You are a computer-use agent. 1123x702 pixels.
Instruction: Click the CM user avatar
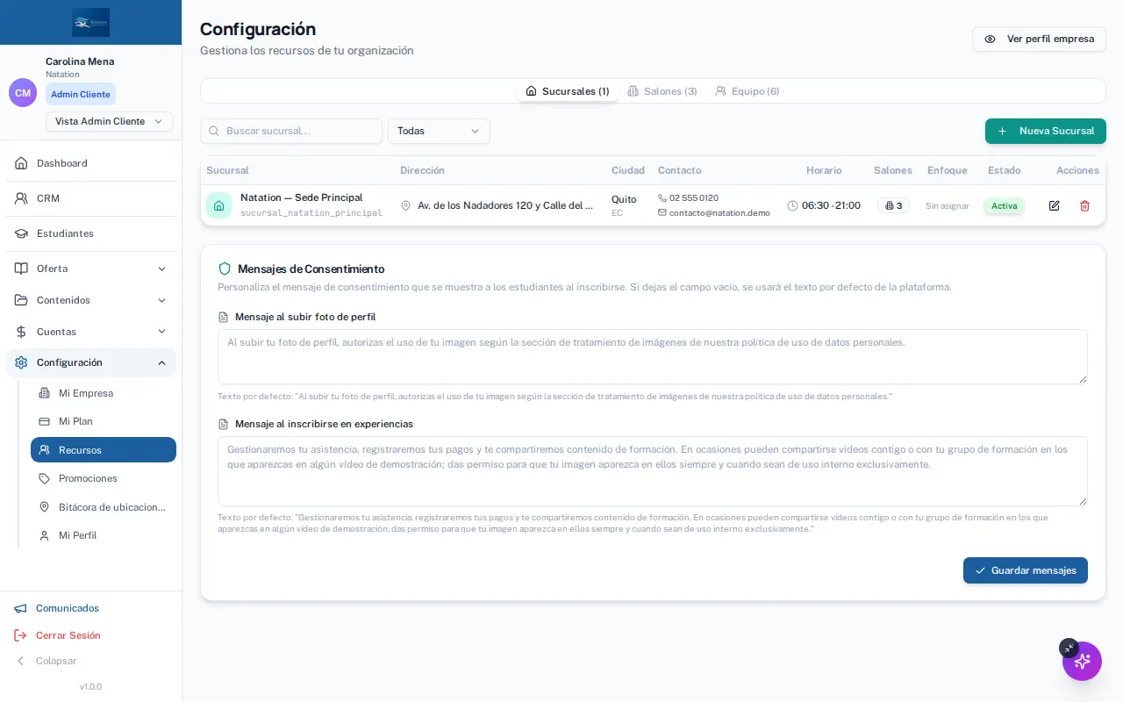pos(23,92)
